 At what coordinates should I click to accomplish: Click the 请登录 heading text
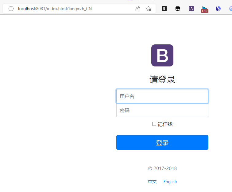[162, 79]
